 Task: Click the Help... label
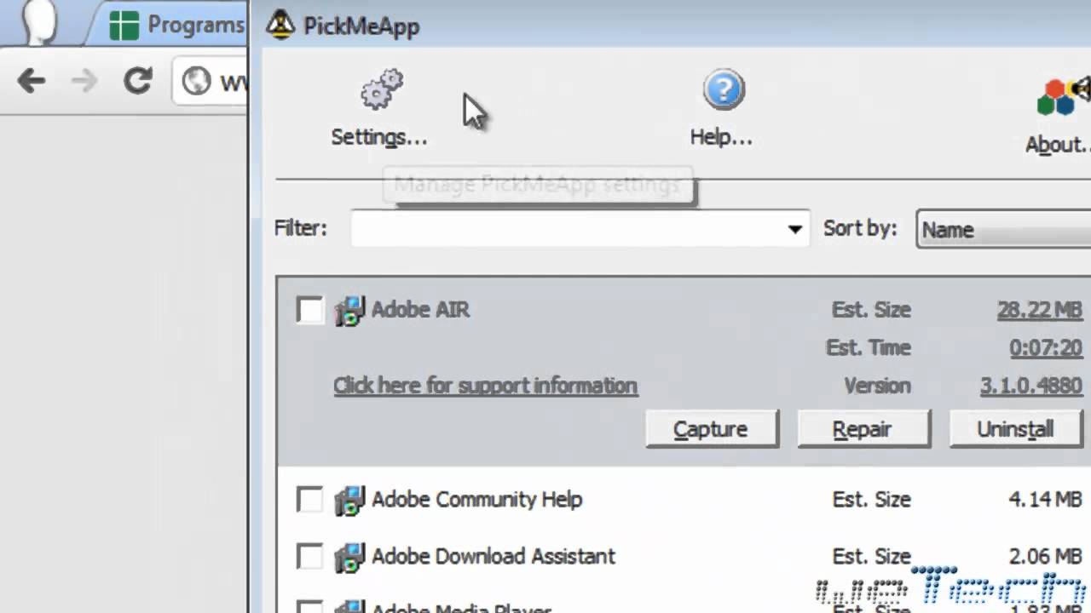click(x=721, y=137)
